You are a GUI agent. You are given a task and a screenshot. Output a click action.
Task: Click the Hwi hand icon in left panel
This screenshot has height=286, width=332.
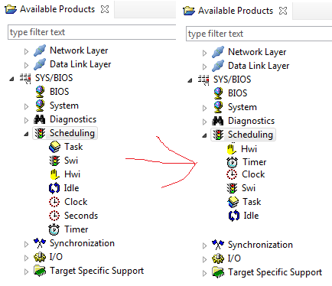pos(54,174)
